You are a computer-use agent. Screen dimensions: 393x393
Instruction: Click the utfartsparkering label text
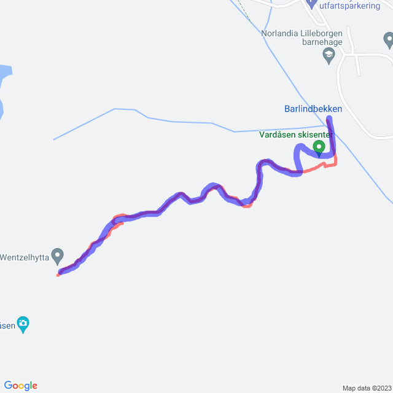[349, 6]
